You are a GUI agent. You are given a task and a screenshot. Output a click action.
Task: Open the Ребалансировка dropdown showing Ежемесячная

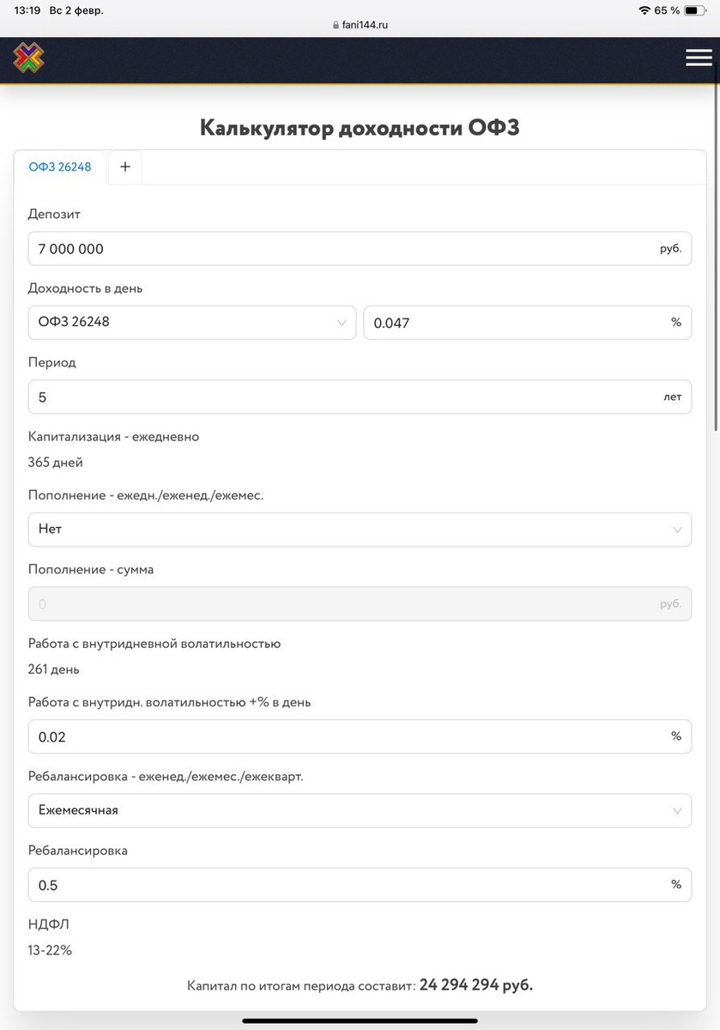click(x=360, y=810)
